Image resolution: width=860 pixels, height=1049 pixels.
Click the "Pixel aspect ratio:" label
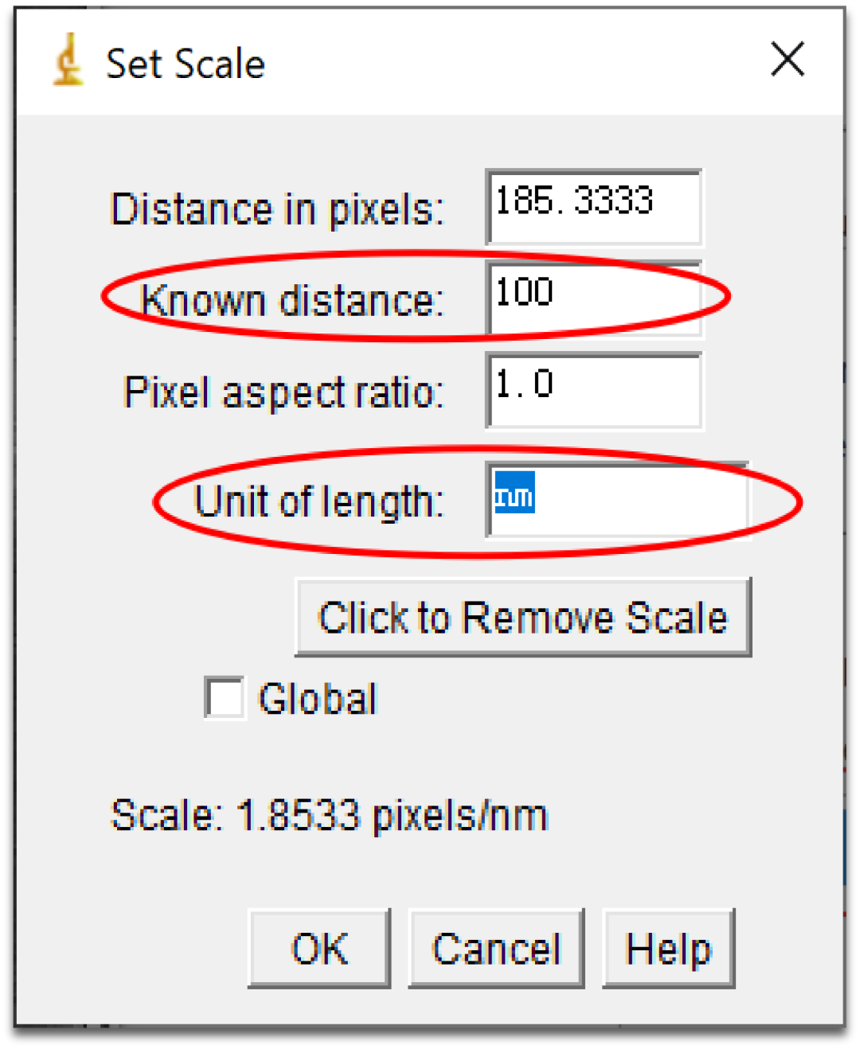pos(283,392)
